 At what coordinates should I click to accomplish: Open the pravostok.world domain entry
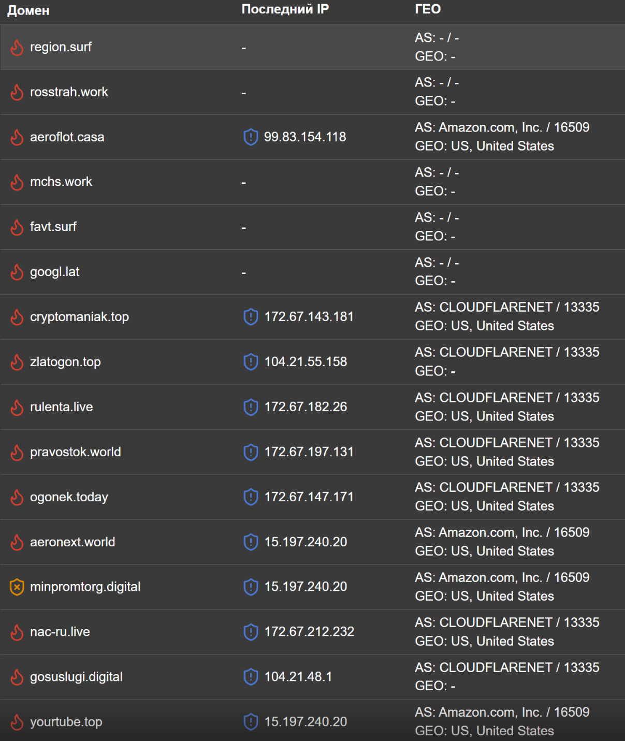[x=76, y=452]
